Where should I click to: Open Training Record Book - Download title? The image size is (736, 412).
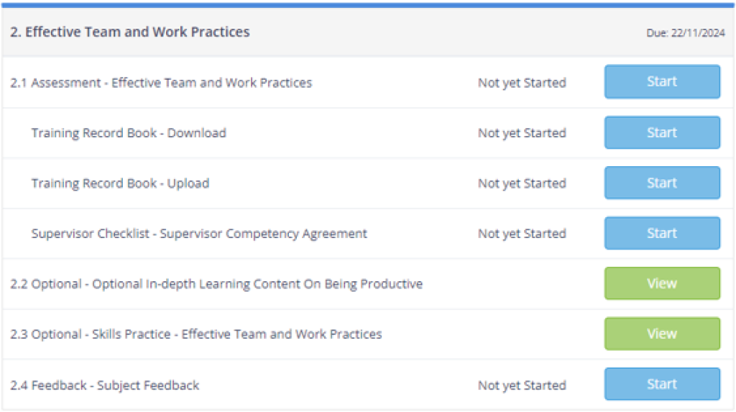tap(129, 133)
